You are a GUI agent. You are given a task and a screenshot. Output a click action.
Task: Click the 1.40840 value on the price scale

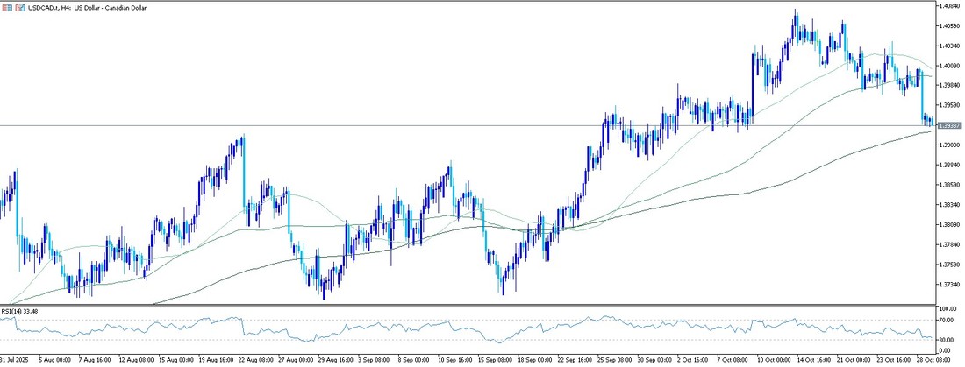947,5
